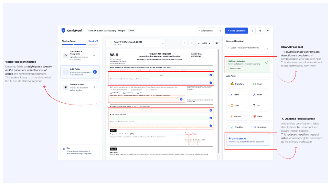
Task: Click the 38 fields detected text
Action: pyautogui.click(x=237, y=61)
